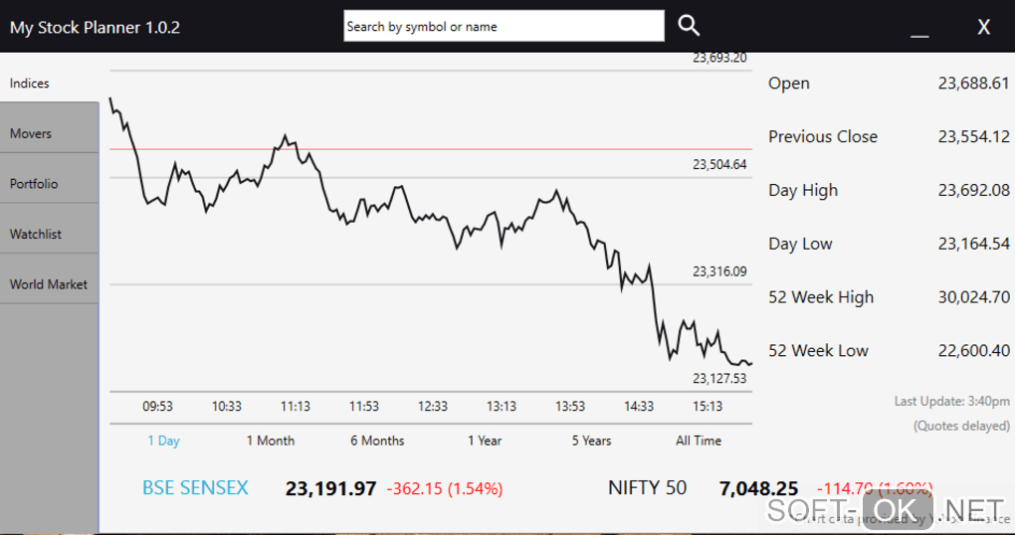Image resolution: width=1015 pixels, height=535 pixels.
Task: Select the 1 Day chart range
Action: (x=163, y=441)
